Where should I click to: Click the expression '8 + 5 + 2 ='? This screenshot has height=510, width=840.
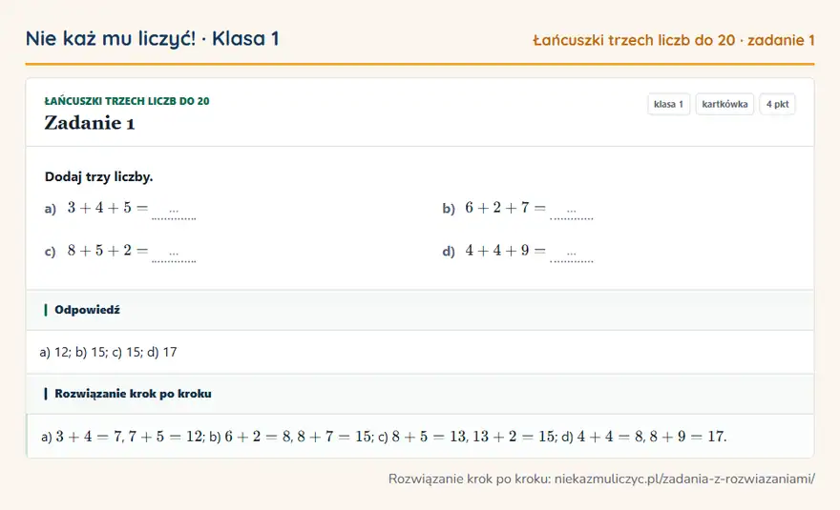tap(108, 250)
